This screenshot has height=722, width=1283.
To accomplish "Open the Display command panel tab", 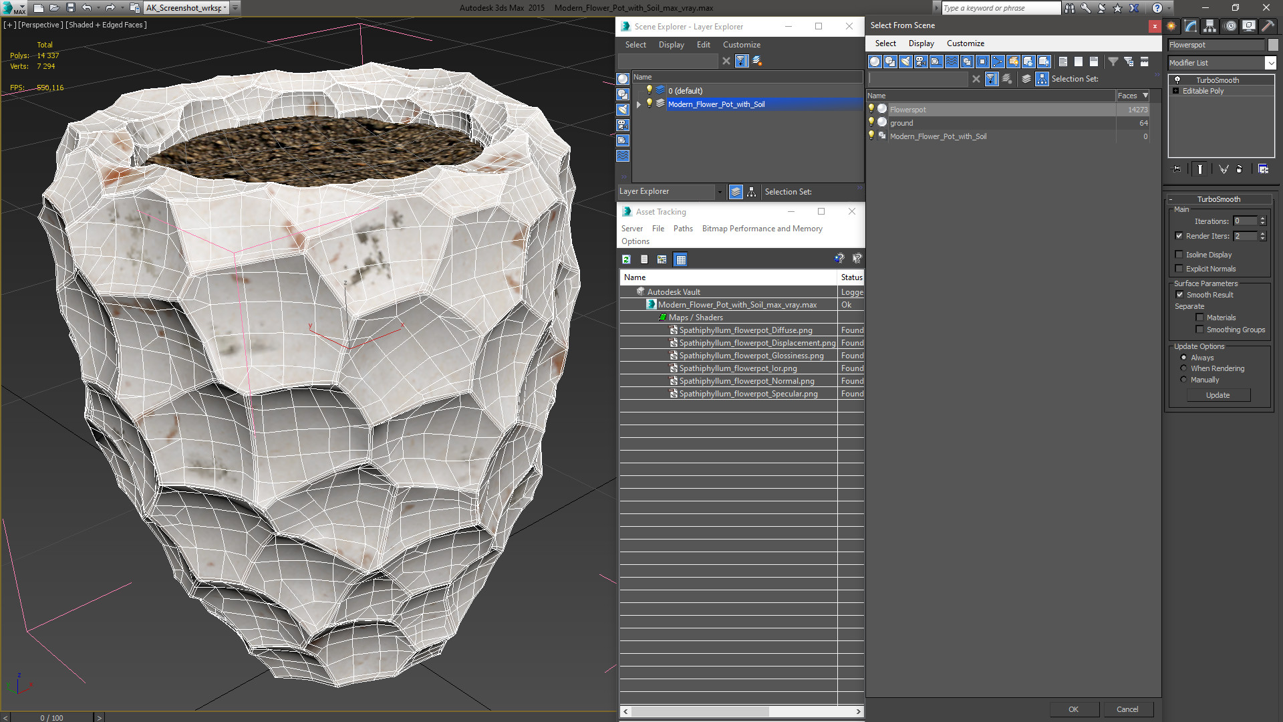I will tap(1248, 26).
